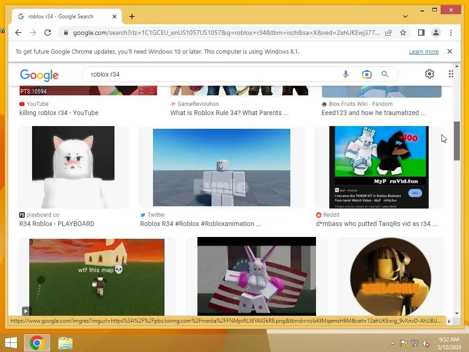Open the PLAYBOARD result title

click(x=56, y=224)
